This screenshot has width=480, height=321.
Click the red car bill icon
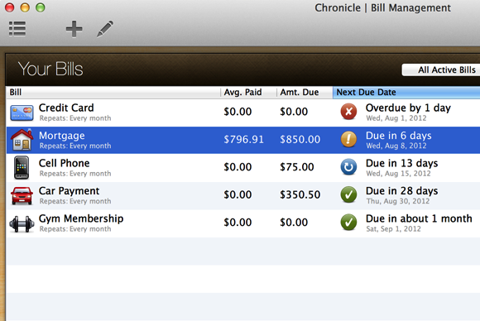pyautogui.click(x=22, y=195)
